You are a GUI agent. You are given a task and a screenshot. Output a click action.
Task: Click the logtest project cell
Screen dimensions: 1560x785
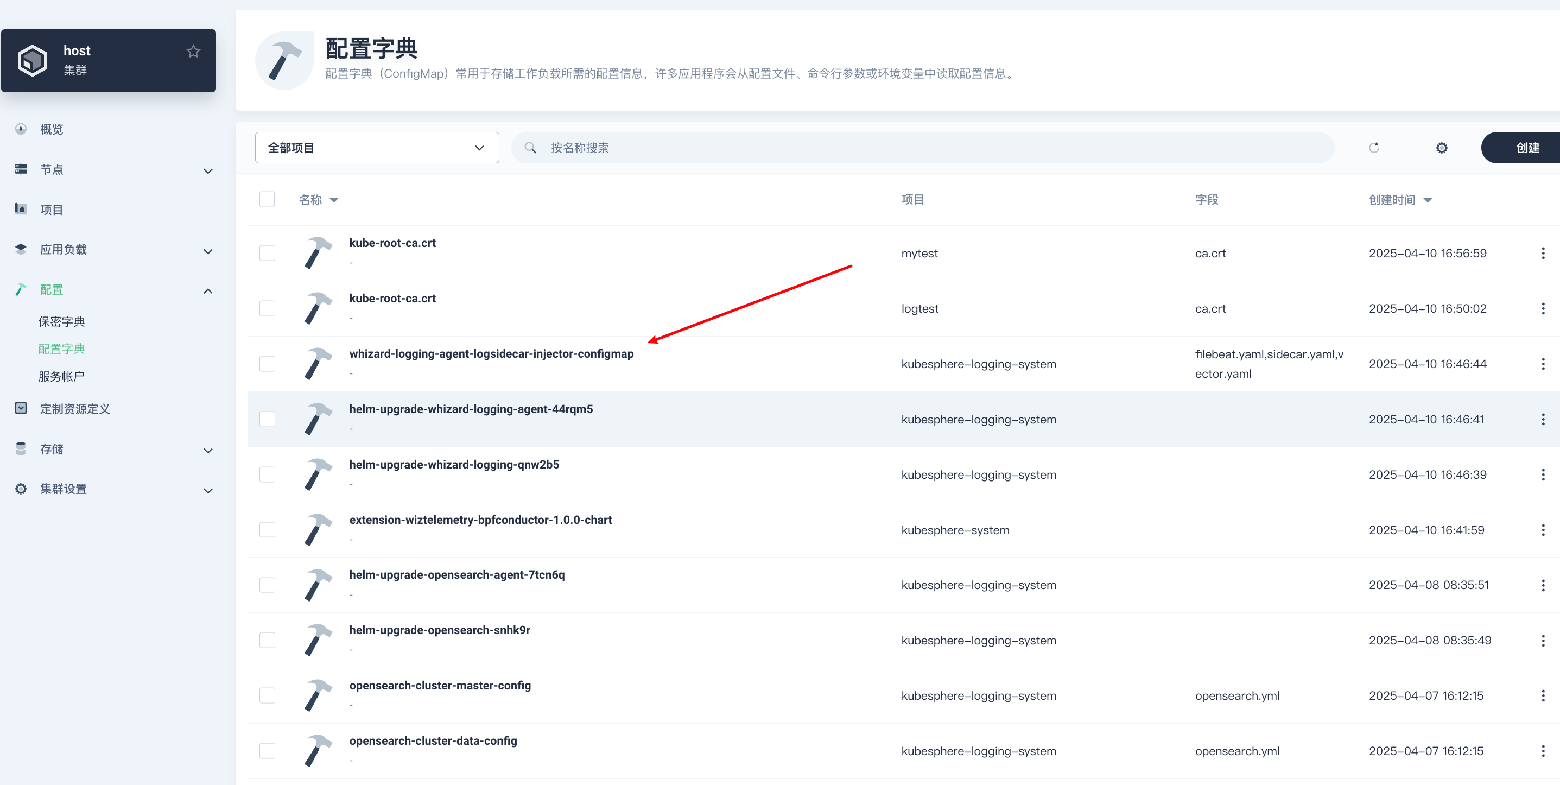point(919,308)
